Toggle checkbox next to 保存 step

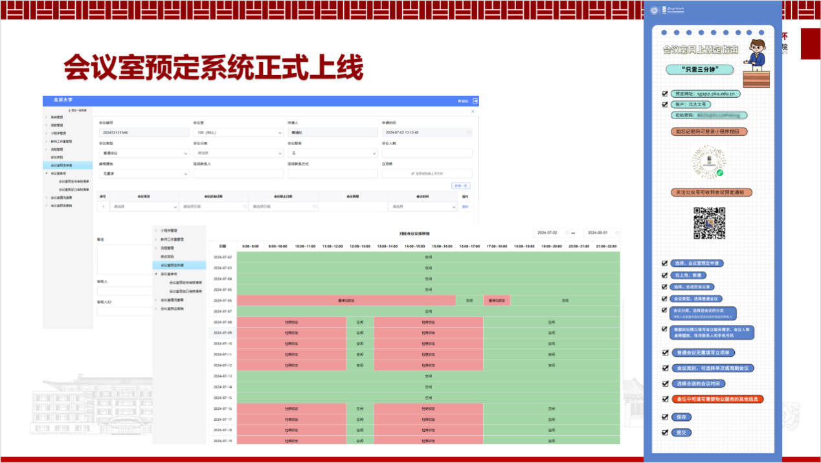tap(665, 417)
